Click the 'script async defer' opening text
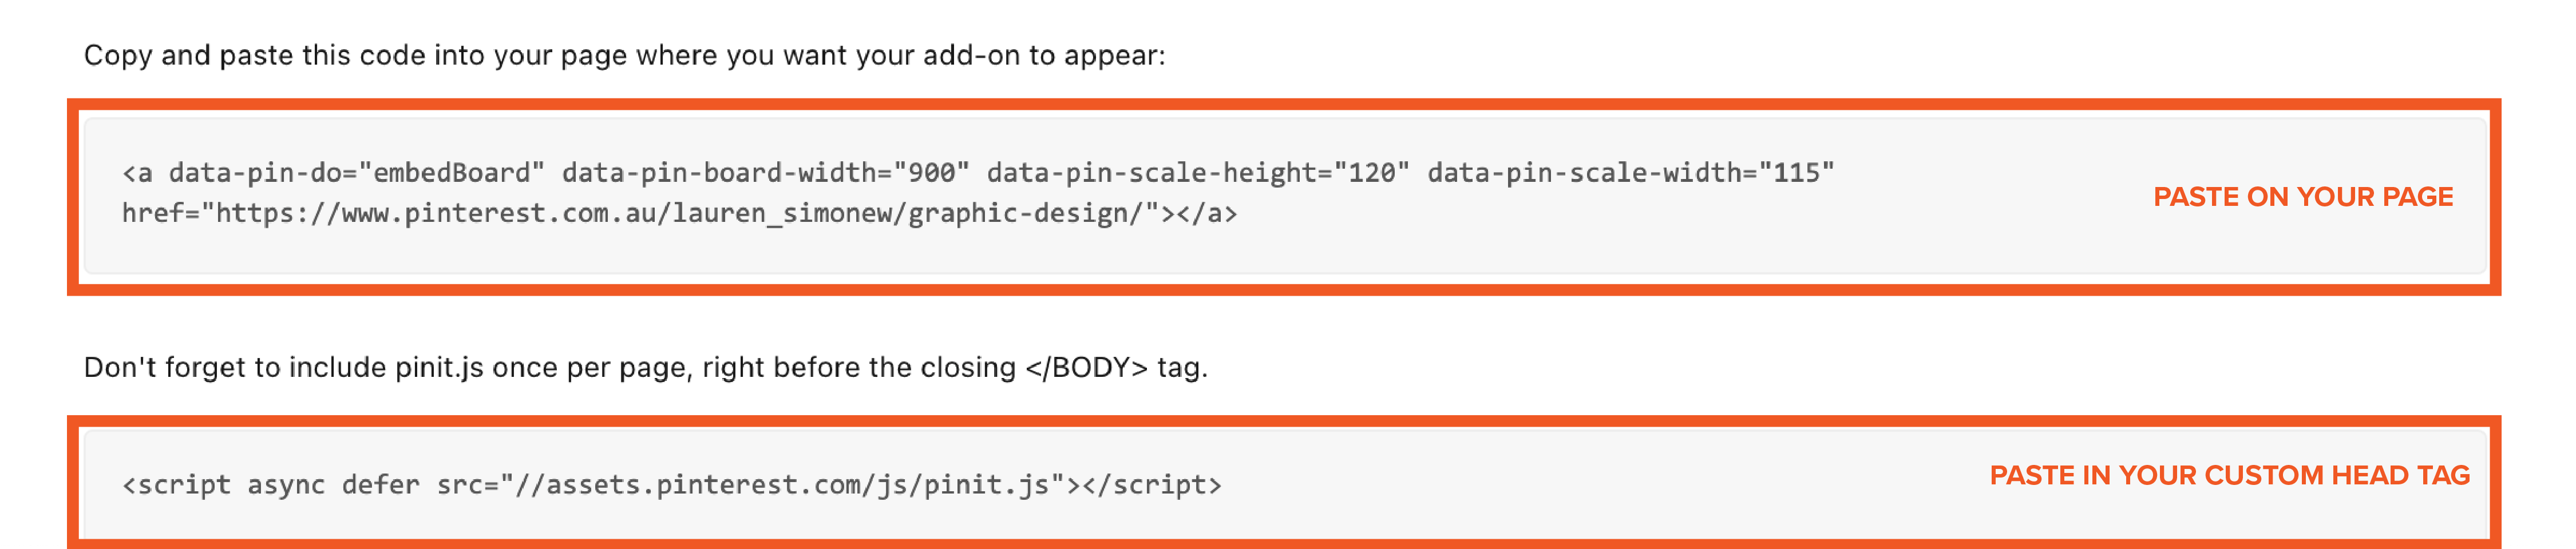The height and width of the screenshot is (549, 2576). pyautogui.click(x=270, y=485)
